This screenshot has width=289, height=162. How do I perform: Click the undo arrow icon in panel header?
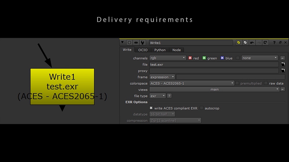coord(252,43)
